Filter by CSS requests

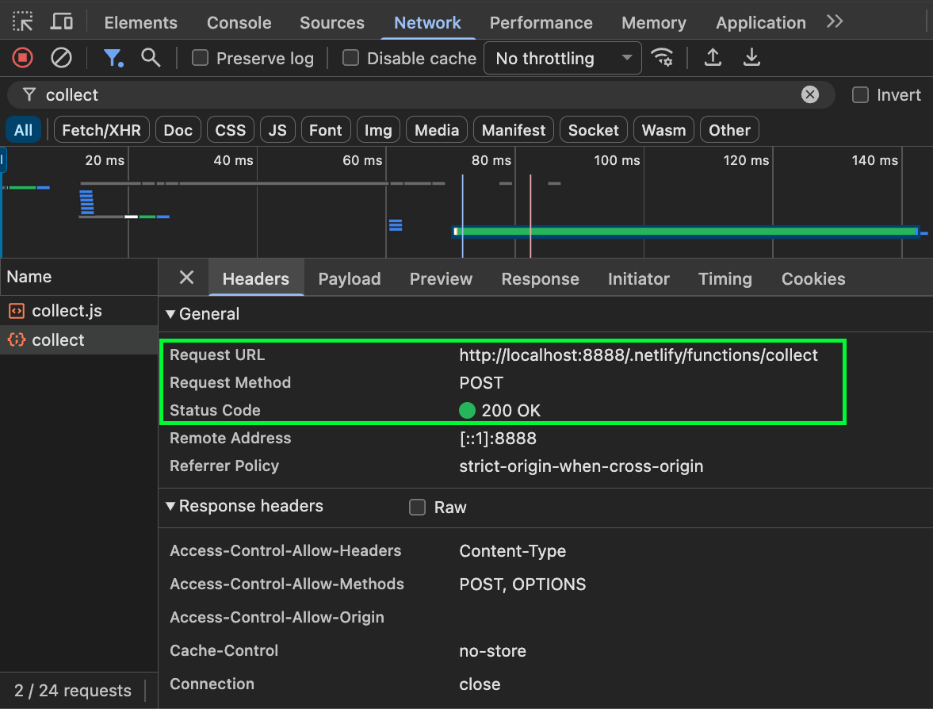tap(230, 130)
